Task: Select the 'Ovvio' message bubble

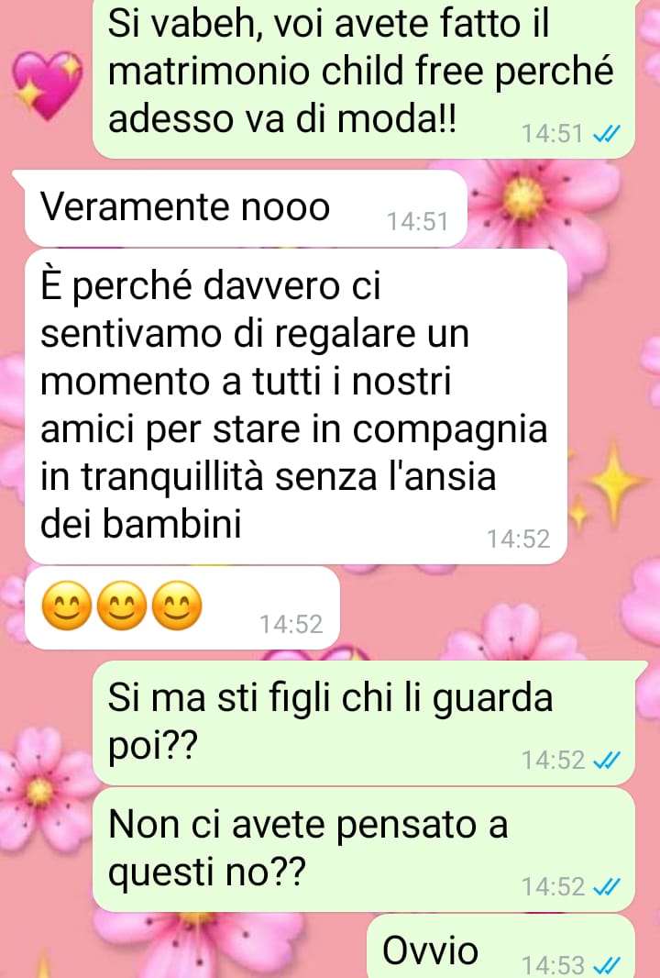Action: pyautogui.click(x=500, y=947)
